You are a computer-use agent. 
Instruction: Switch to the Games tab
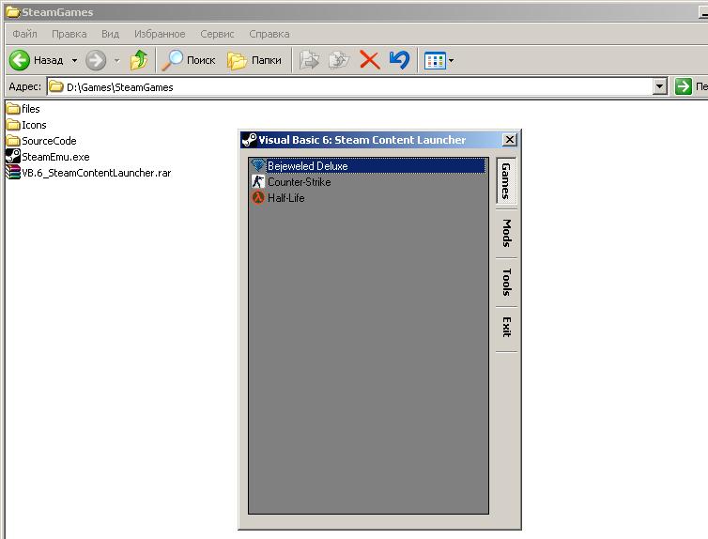[506, 181]
